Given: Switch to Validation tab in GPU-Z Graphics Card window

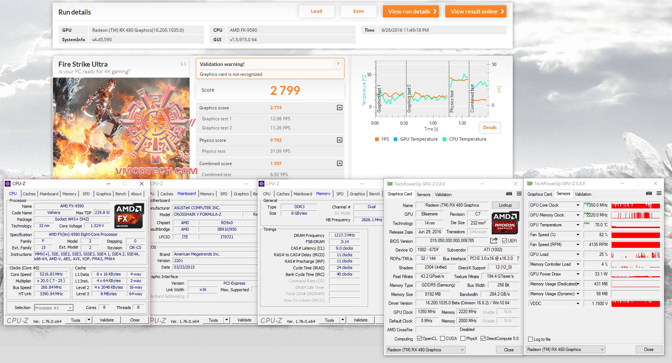Looking at the screenshot, I should tap(443, 195).
